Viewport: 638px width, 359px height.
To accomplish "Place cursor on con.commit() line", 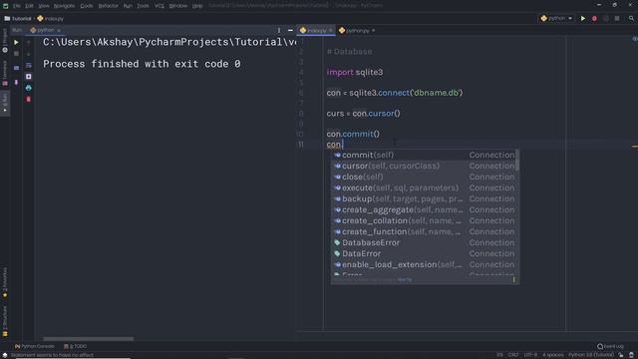I will pos(353,134).
